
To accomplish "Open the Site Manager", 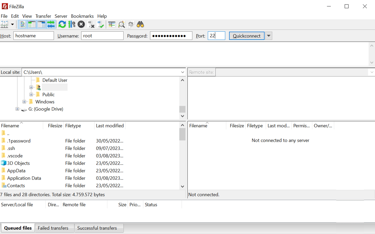I will point(5,24).
